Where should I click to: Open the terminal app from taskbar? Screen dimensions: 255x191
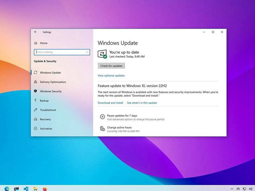pos(16,189)
